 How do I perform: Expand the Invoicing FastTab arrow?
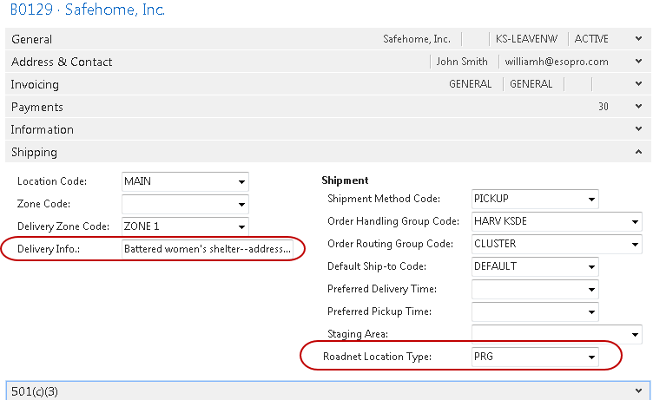click(x=639, y=84)
